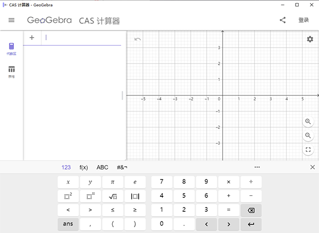This screenshot has height=233, width=319.
Task: Open the Algebra view panel
Action: click(12, 49)
